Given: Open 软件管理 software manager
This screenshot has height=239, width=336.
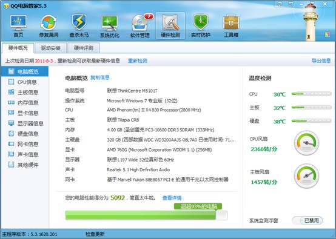Looking at the screenshot, I should click(x=140, y=25).
